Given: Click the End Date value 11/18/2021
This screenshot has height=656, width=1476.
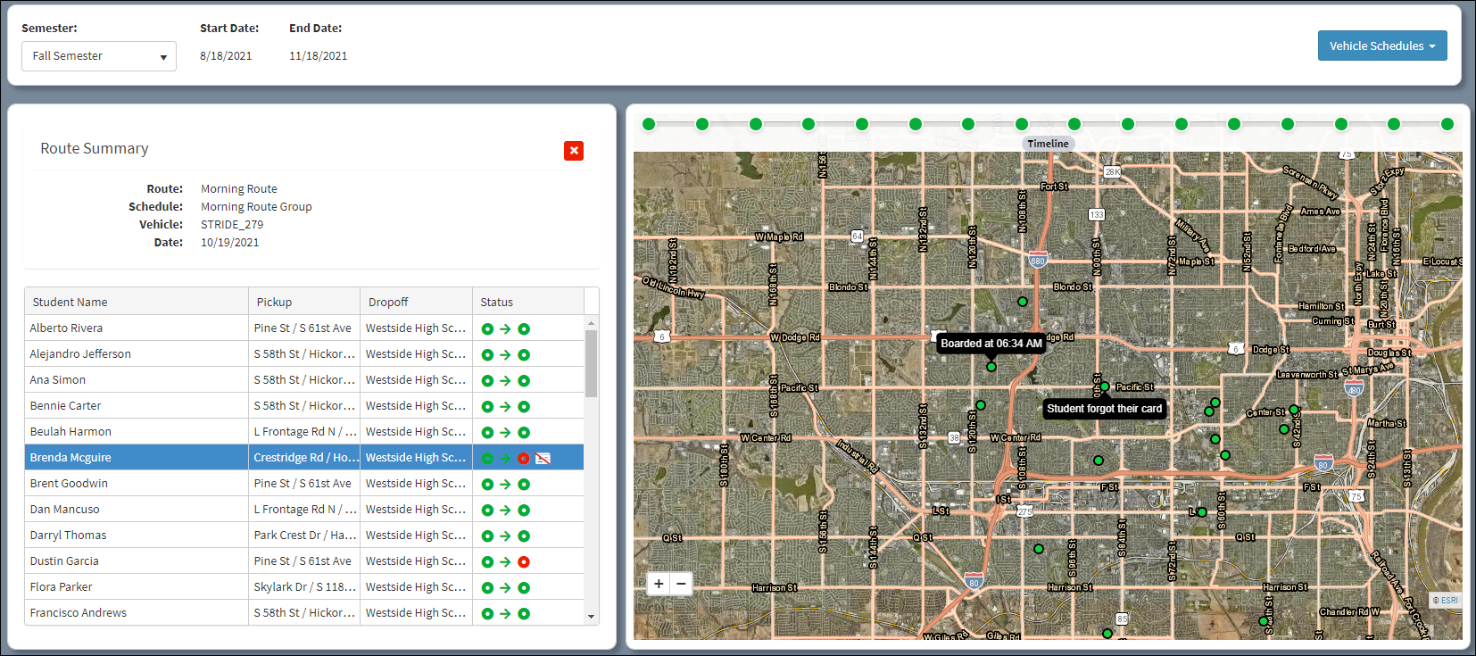Looking at the screenshot, I should (319, 56).
